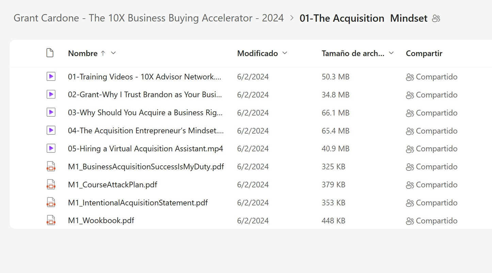Click the shared people icon beside folder title

[x=436, y=19]
